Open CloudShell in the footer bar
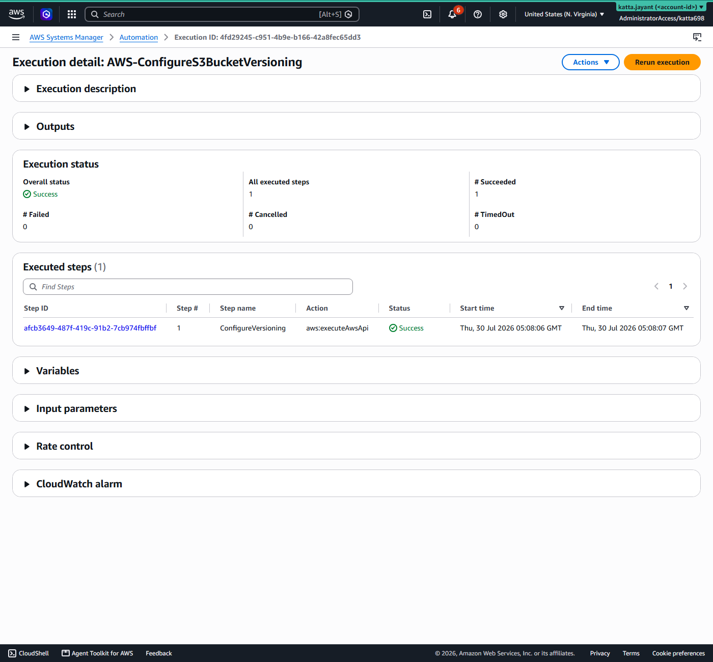713x662 pixels. tap(29, 653)
